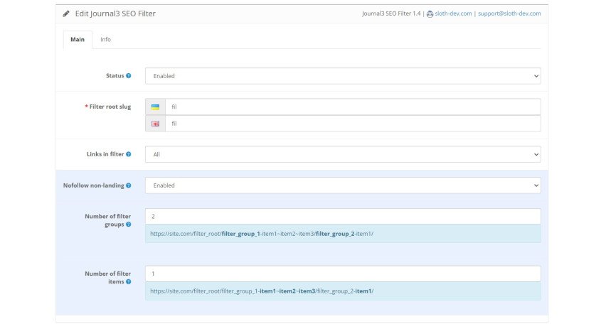Switch to the Main tab

point(78,39)
